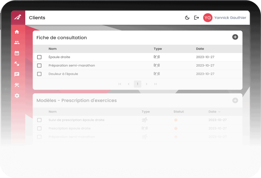The height and width of the screenshot is (178, 261).
Task: Open the Douleur à l'épaule consultation
Action: 63,74
